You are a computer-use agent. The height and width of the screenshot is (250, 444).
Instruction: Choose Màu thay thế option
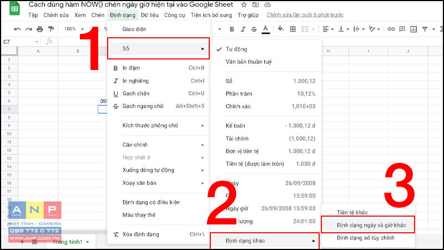click(x=159, y=215)
